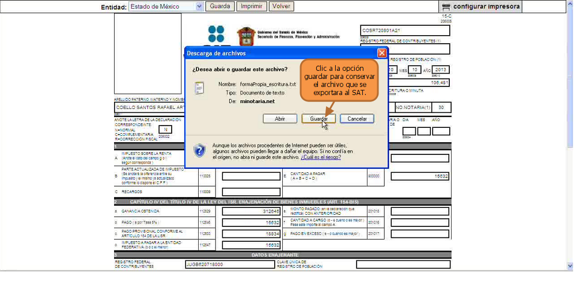576x288 pixels.
Task: Click the RFC field showing COSR720801A21
Action: (405, 31)
